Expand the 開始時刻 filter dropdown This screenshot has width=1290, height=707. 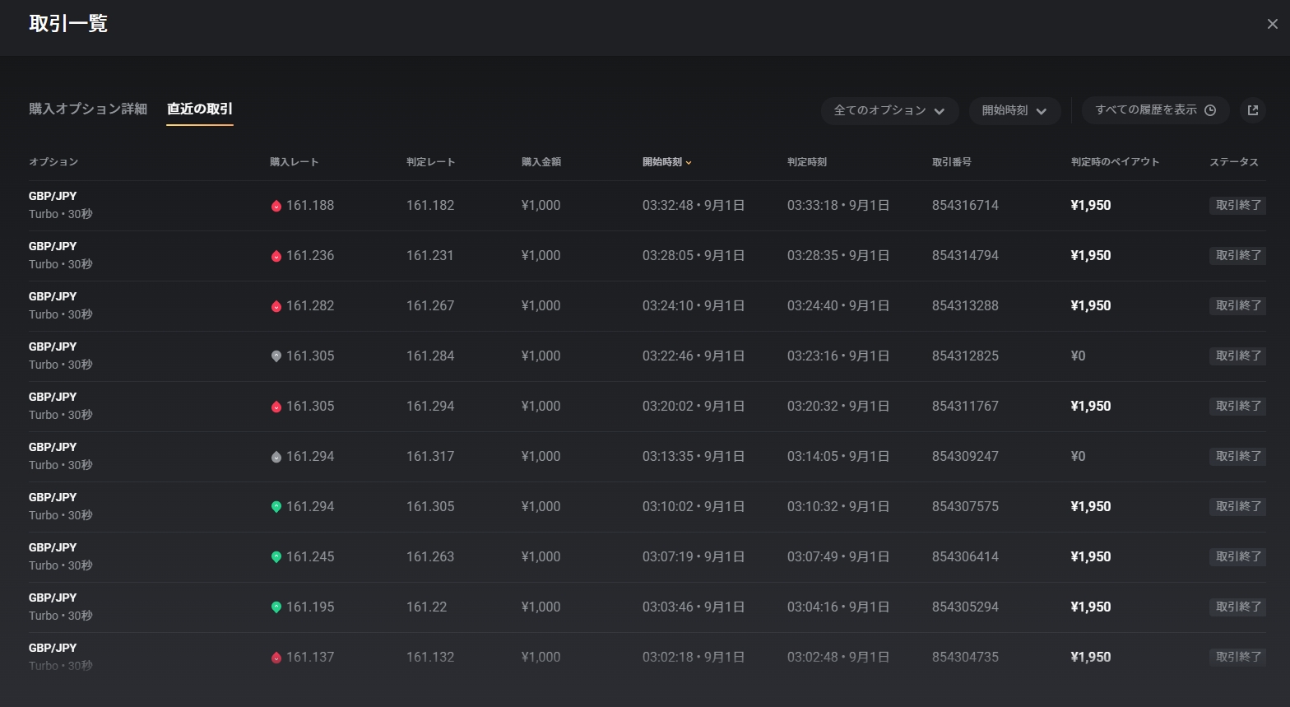point(1014,110)
